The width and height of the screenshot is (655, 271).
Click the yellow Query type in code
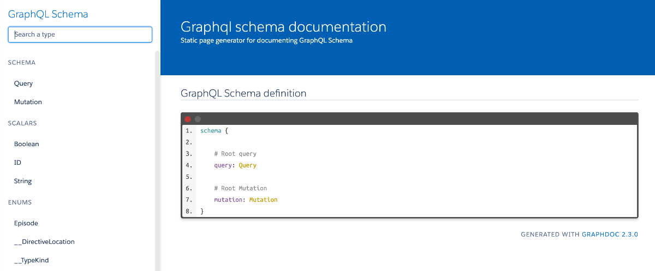pyautogui.click(x=247, y=165)
